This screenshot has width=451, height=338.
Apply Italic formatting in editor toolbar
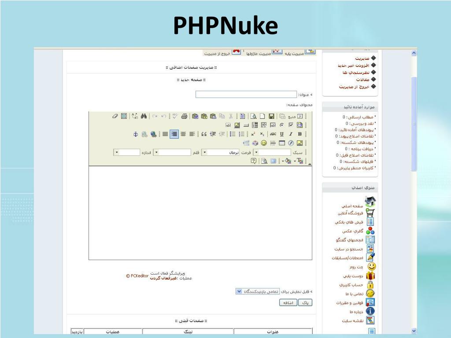[291, 134]
